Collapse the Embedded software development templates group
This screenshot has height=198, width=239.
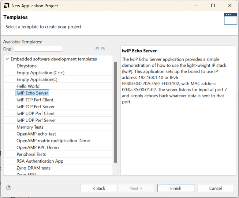pyautogui.click(x=7, y=59)
